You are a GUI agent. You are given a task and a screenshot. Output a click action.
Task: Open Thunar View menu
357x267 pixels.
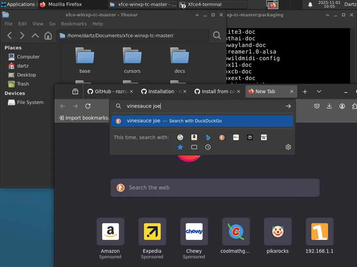(38, 24)
